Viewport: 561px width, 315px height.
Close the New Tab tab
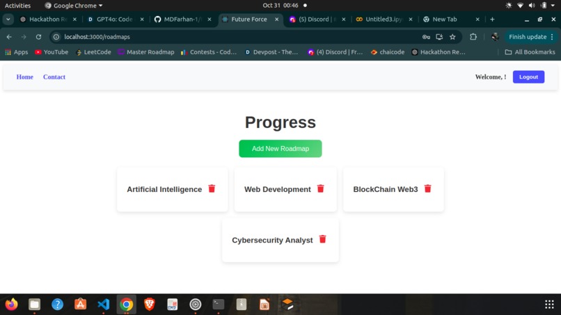pos(477,19)
